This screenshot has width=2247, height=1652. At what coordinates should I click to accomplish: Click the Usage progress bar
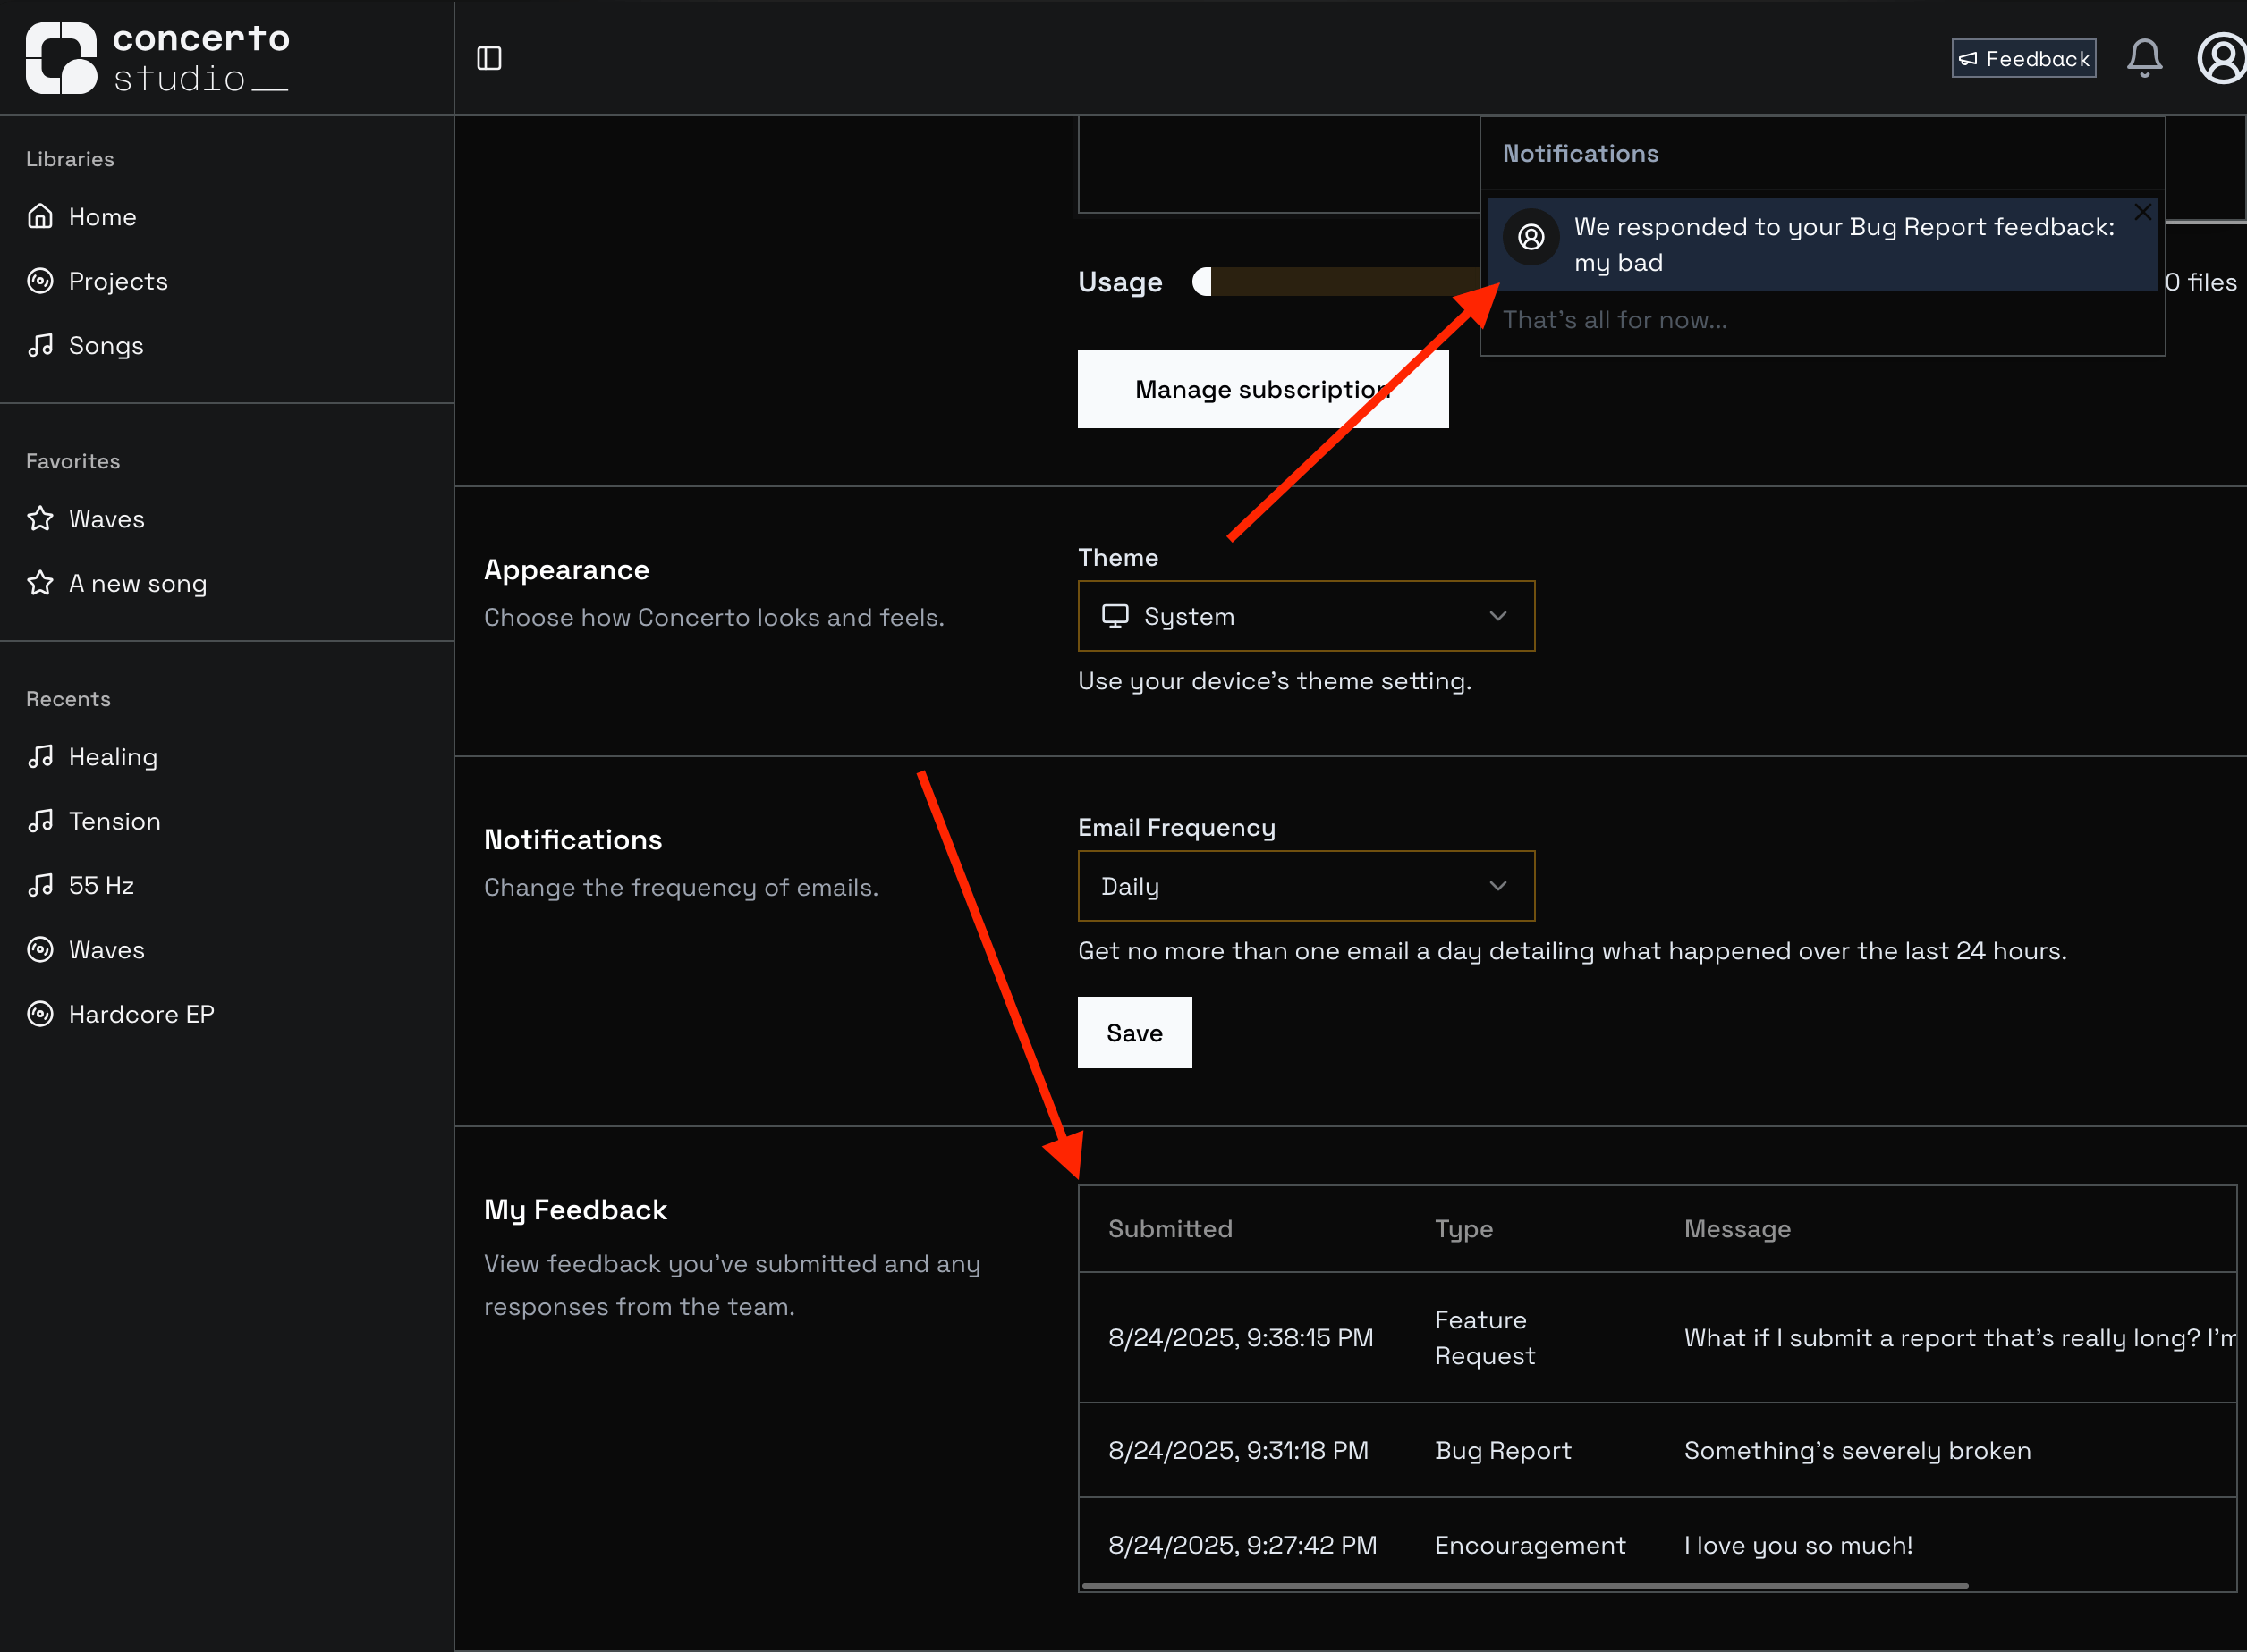[1335, 282]
